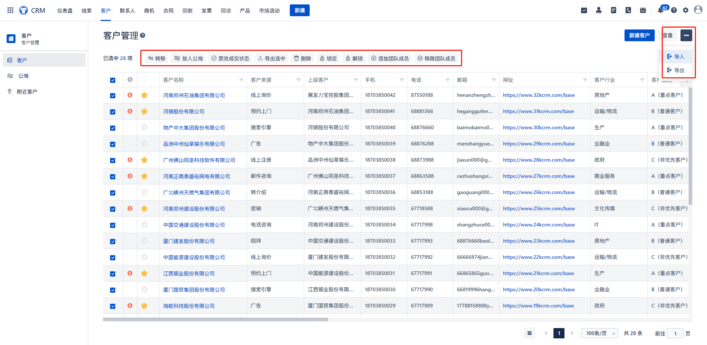Click deal status icon for 江西铜业股份有限公司

tap(130, 273)
